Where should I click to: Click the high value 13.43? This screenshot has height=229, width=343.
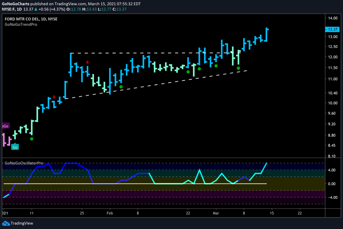pos(92,9)
